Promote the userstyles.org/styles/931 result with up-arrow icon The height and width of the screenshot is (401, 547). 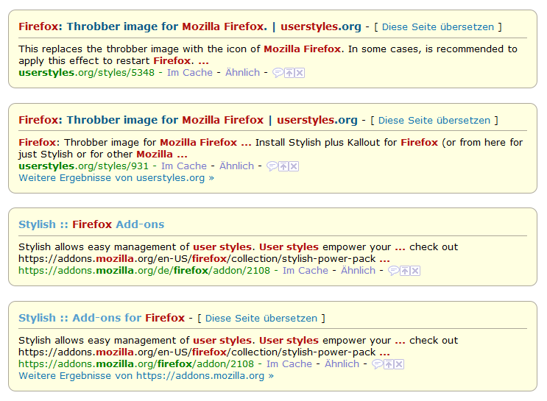click(x=283, y=166)
